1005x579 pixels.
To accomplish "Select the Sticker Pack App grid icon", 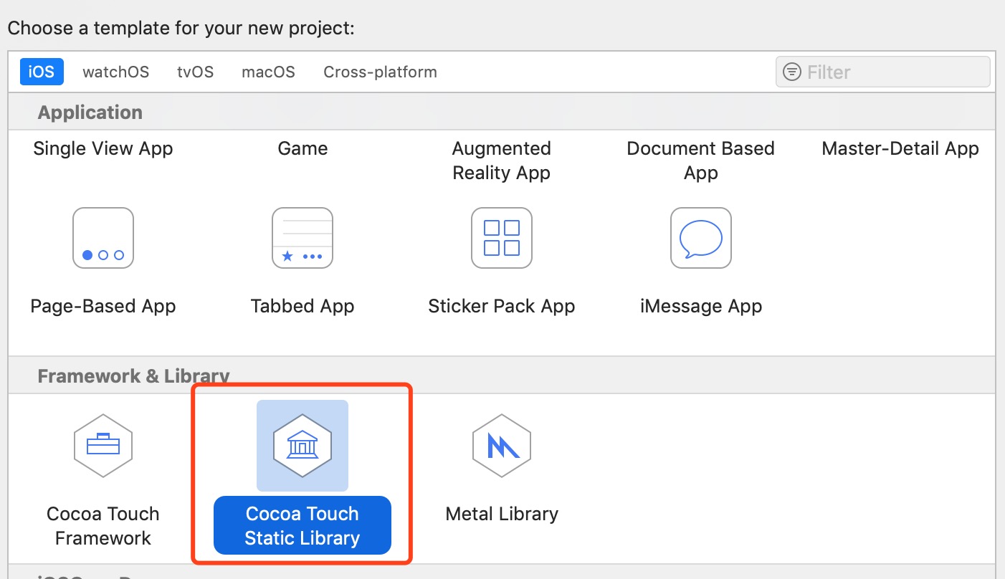I will tap(502, 238).
